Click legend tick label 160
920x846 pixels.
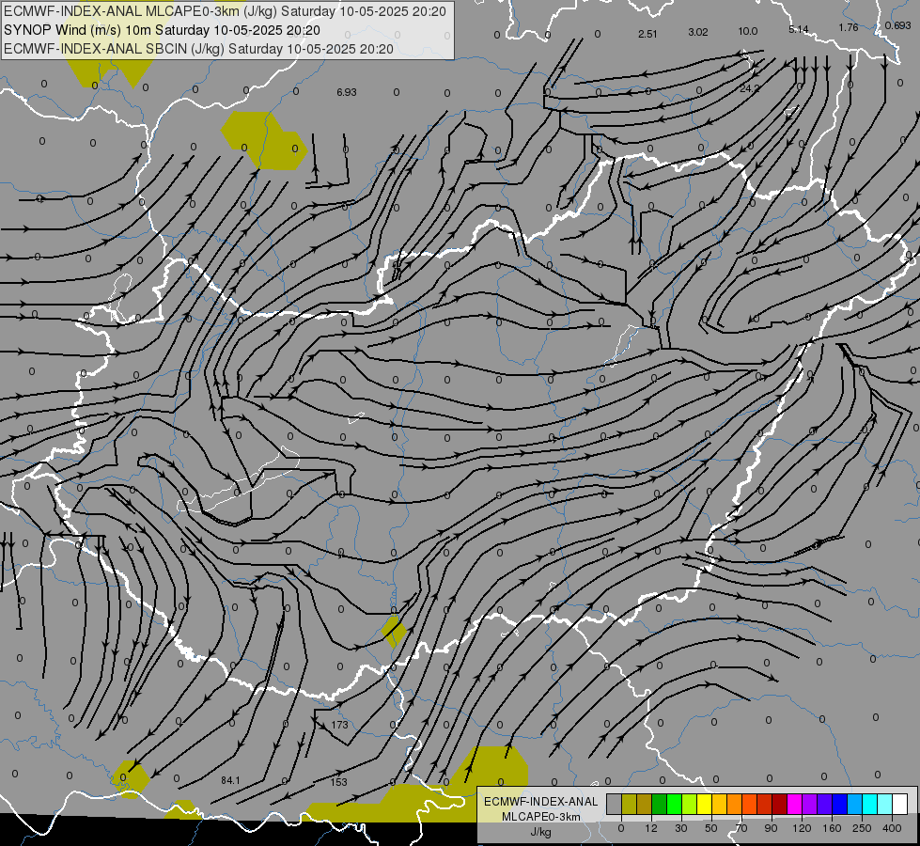(832, 828)
